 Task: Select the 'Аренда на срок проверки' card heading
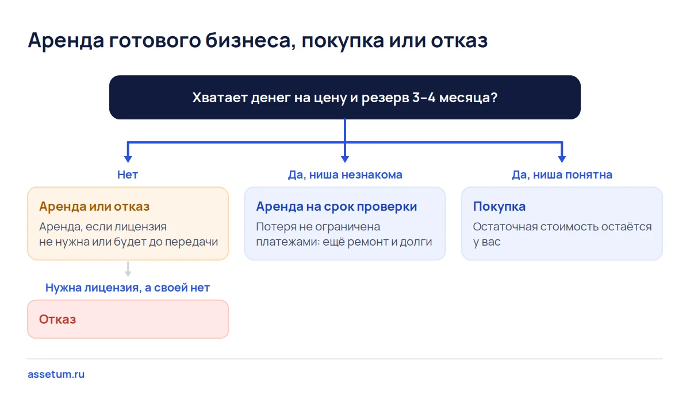(336, 207)
